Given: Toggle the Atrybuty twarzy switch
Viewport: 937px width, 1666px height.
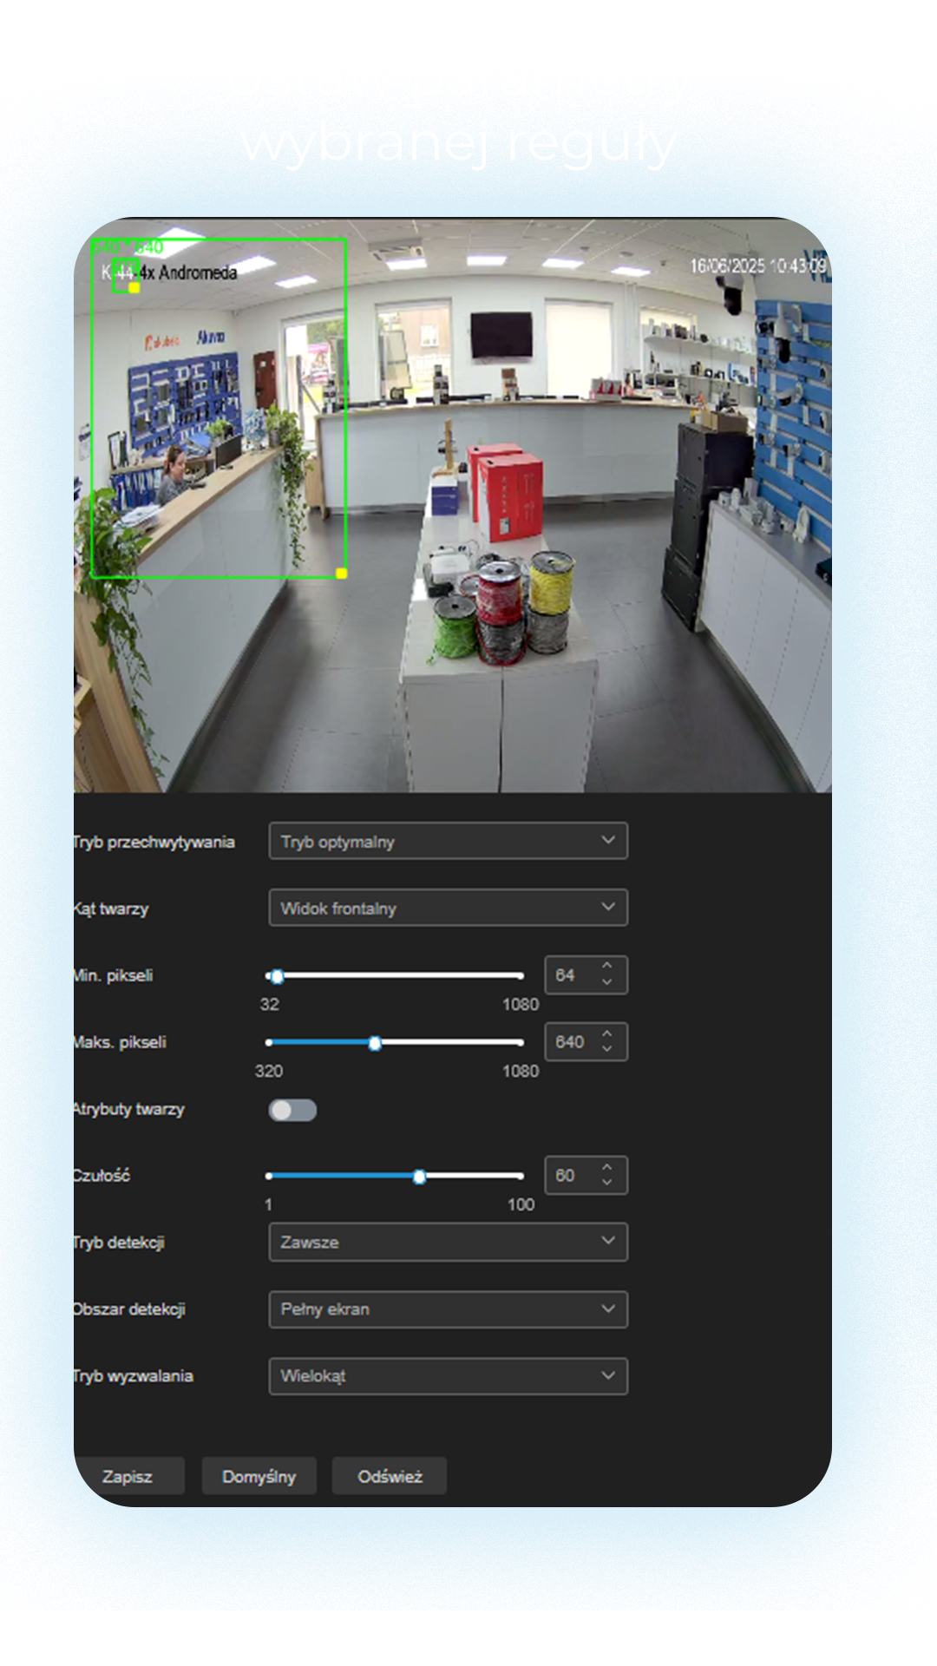Looking at the screenshot, I should pos(292,1110).
